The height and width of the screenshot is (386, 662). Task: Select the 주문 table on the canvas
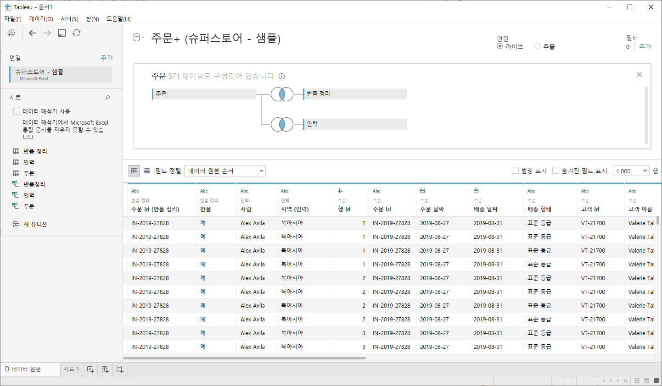(204, 94)
